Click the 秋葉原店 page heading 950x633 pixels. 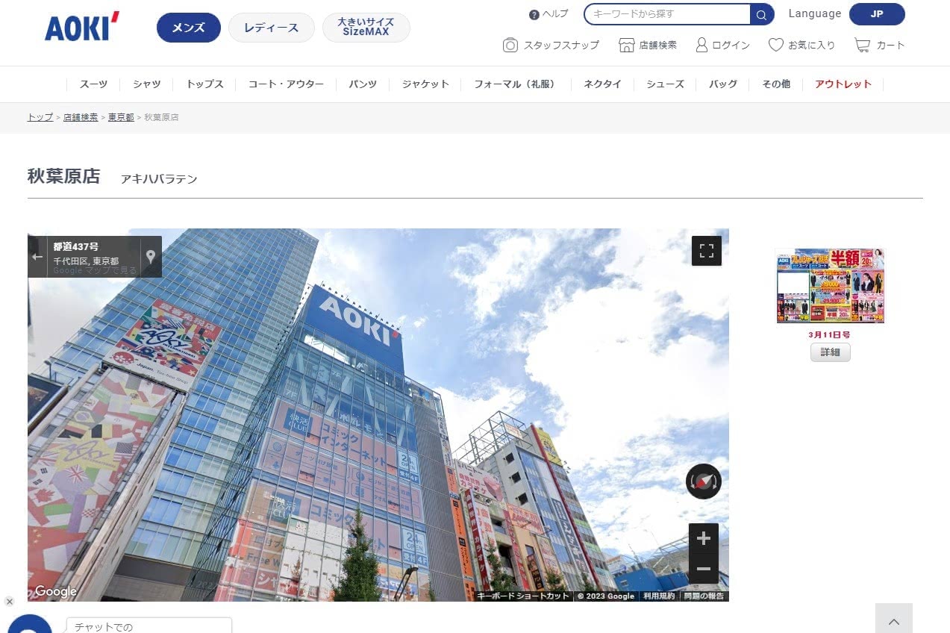click(x=63, y=176)
